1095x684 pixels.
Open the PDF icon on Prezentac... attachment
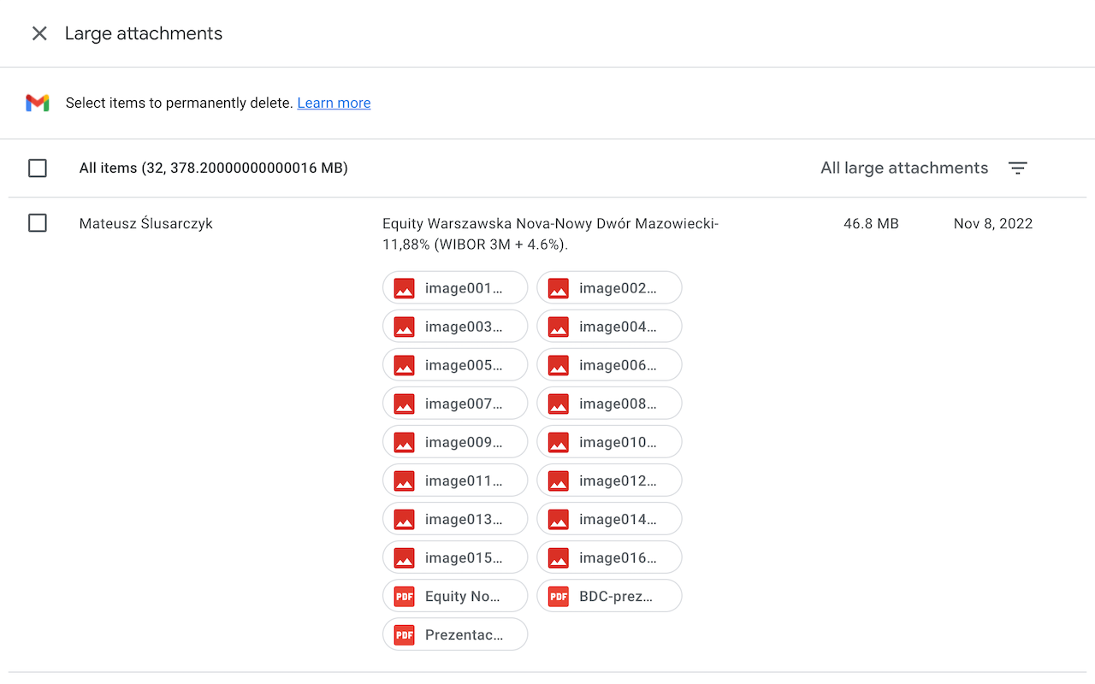pyautogui.click(x=404, y=634)
